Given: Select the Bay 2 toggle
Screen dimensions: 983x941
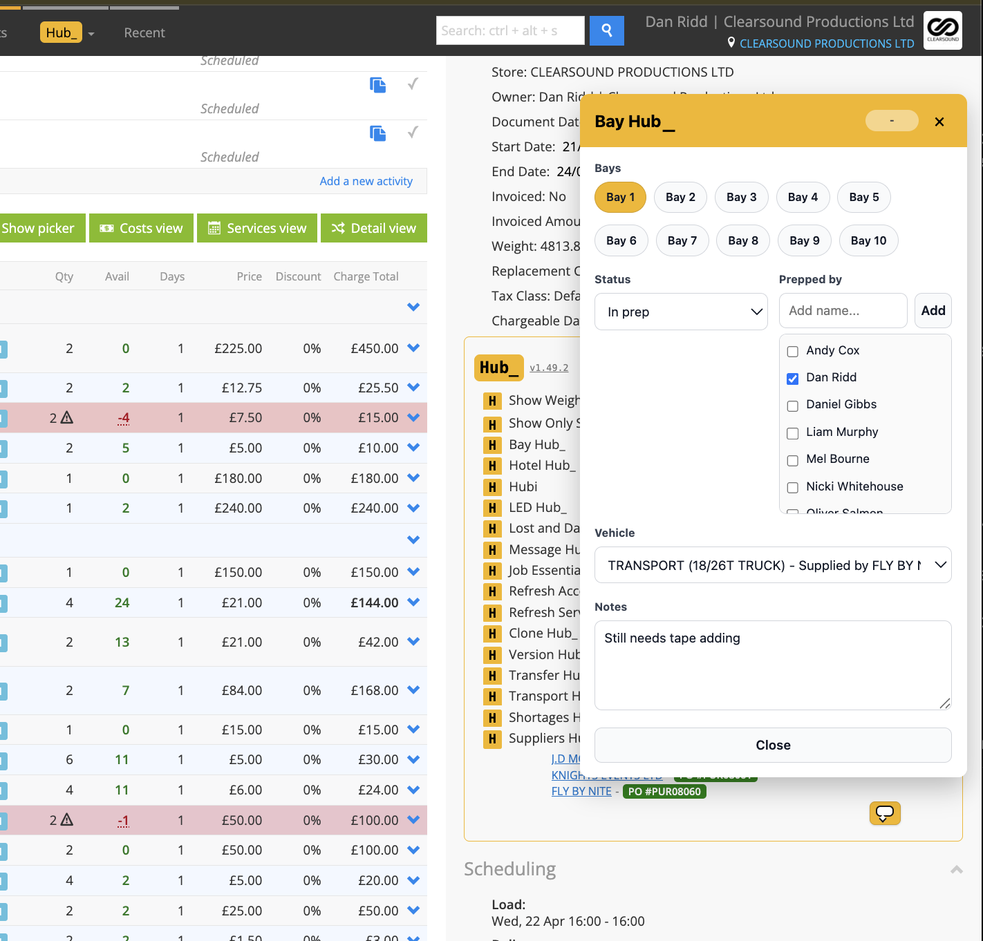Looking at the screenshot, I should point(681,198).
